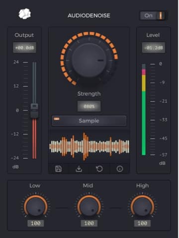Image resolution: width=179 pixels, height=238 pixels.
Task: Click the Strength knob center
Action: [x=89, y=60]
